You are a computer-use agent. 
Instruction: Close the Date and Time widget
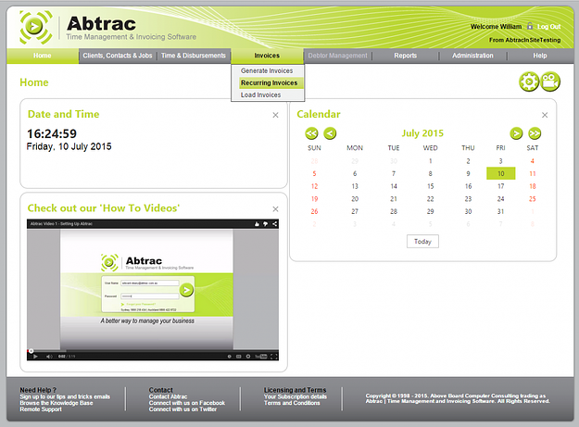pyautogui.click(x=275, y=115)
